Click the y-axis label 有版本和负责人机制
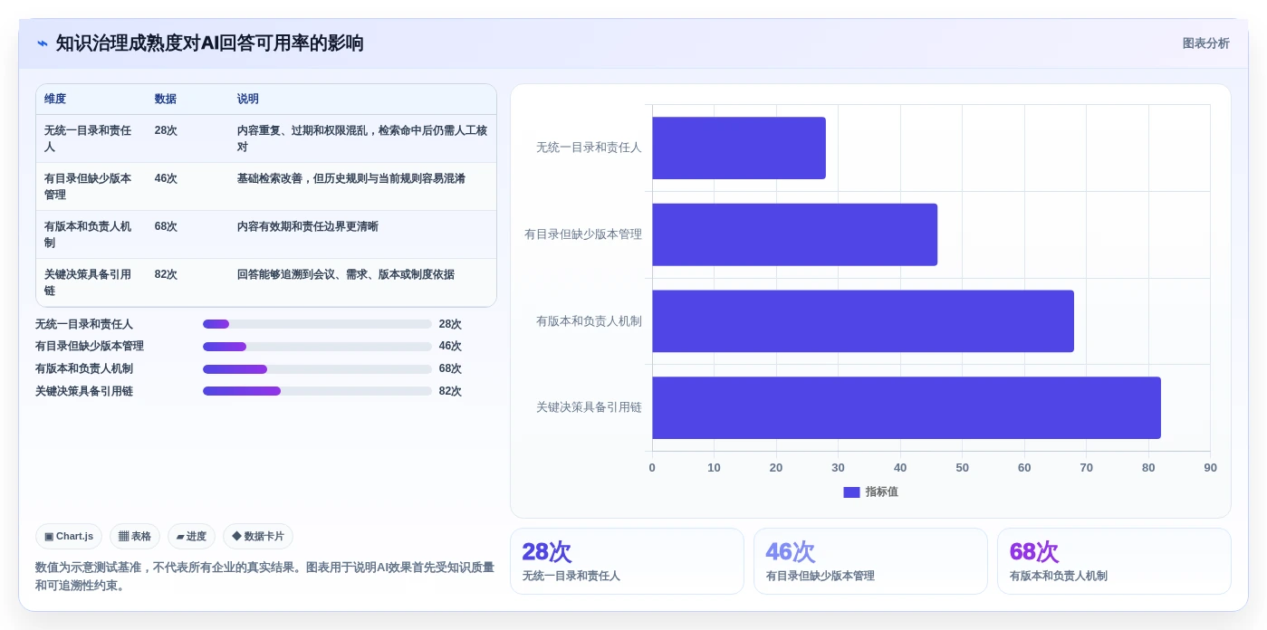This screenshot has height=630, width=1267. [x=589, y=320]
